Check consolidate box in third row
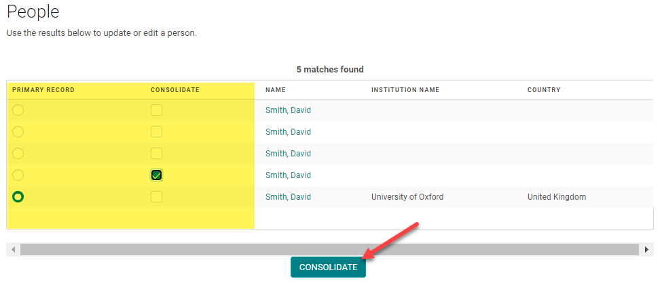Image resolution: width=662 pixels, height=283 pixels. tap(157, 154)
